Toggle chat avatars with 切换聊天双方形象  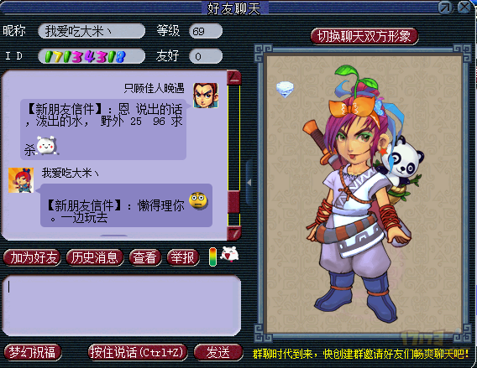click(364, 36)
